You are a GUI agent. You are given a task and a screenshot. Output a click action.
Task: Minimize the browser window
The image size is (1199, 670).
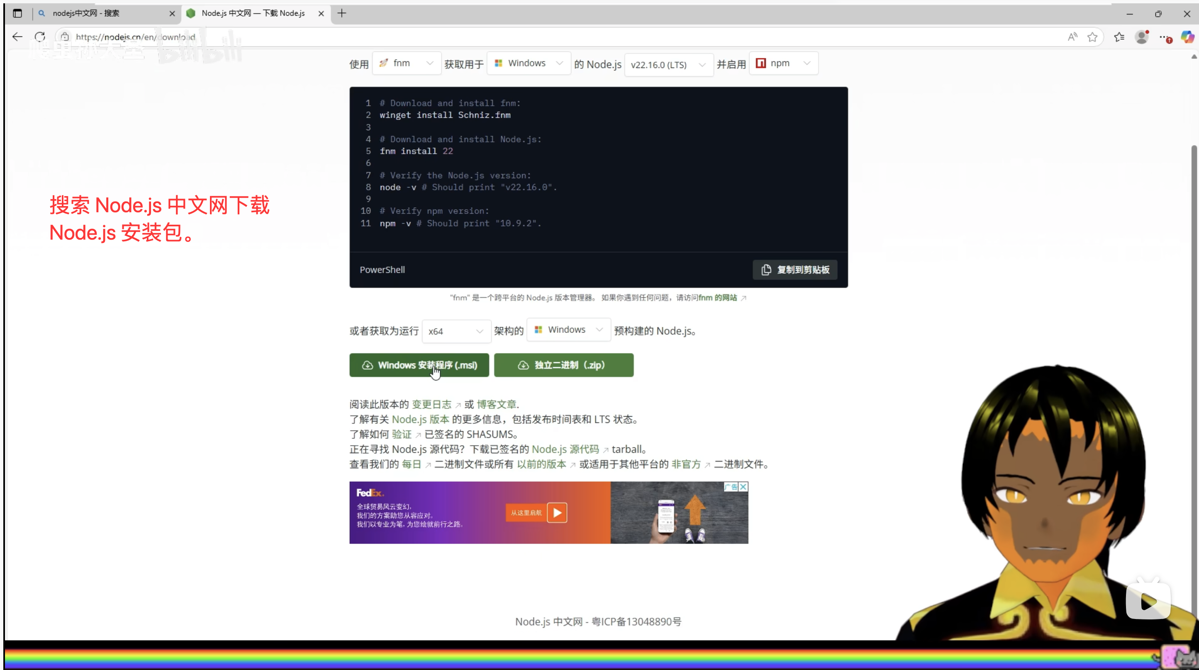tap(1130, 14)
